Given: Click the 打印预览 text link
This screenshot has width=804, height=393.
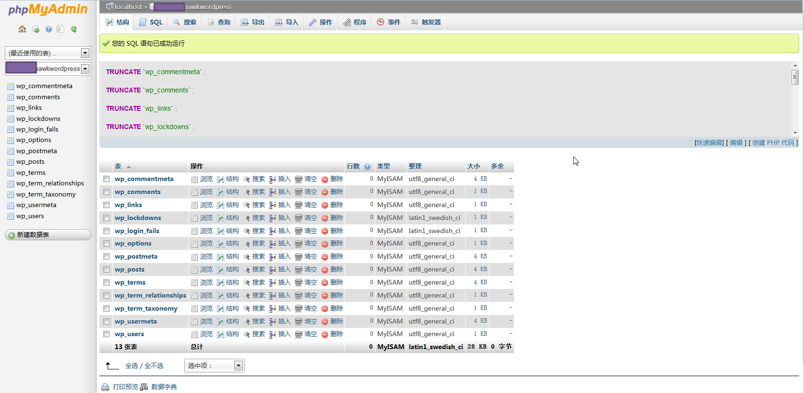Looking at the screenshot, I should tap(125, 387).
